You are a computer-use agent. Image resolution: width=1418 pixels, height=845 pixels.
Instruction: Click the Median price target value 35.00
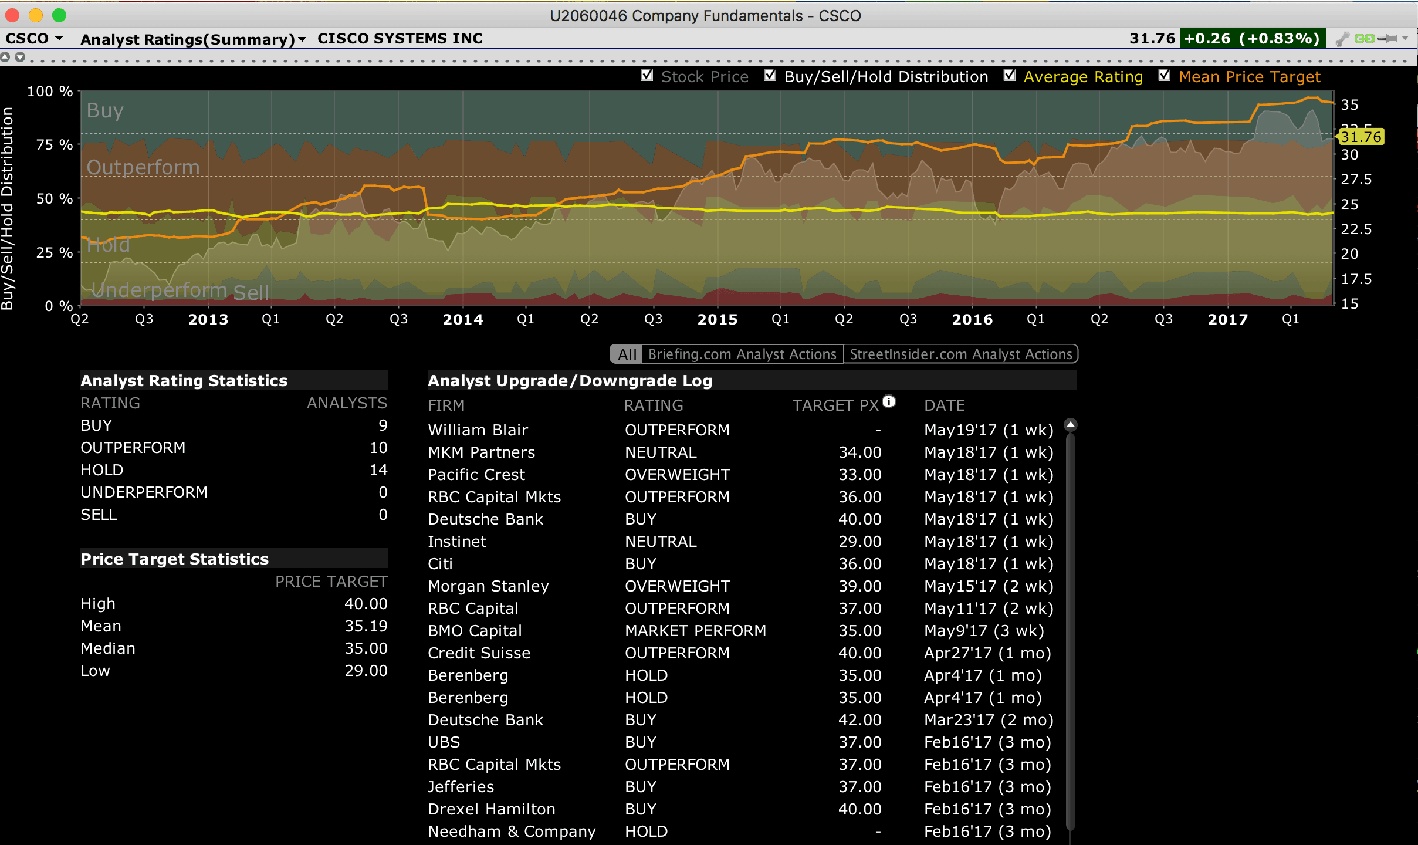[366, 648]
